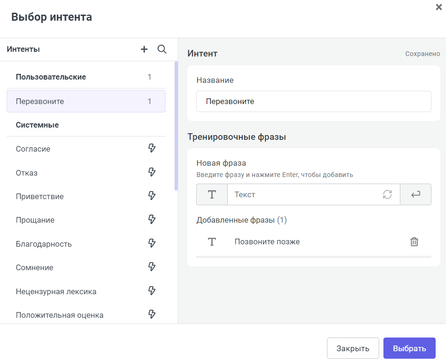Select the Благодарность system intent
Viewport: 446px width, 362px height.
(x=42, y=243)
